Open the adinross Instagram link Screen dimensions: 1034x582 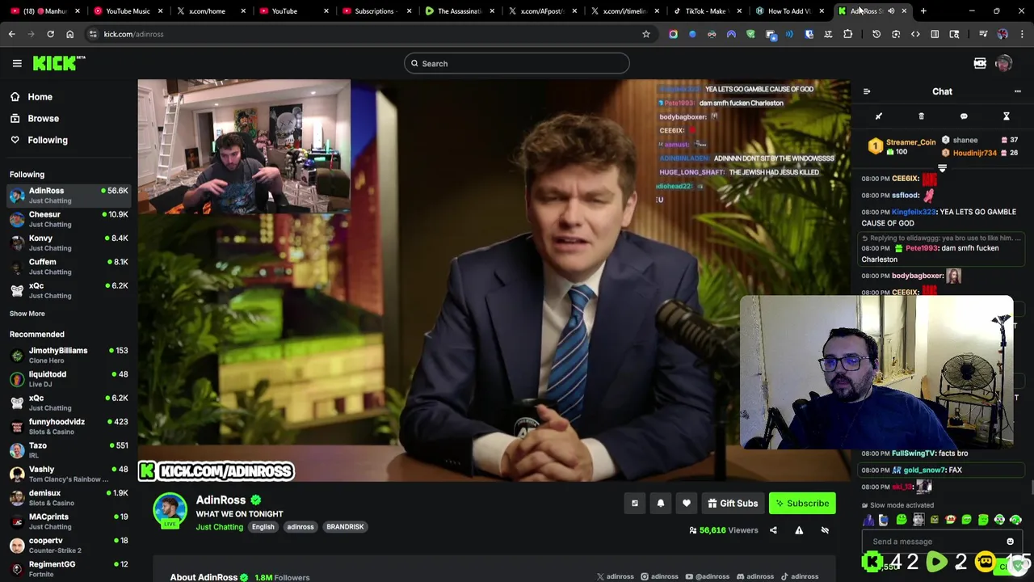pos(659,576)
